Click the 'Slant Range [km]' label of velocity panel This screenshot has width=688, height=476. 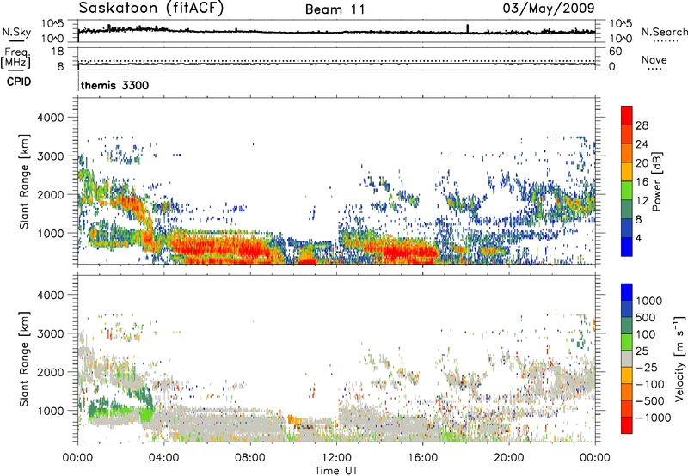24,358
